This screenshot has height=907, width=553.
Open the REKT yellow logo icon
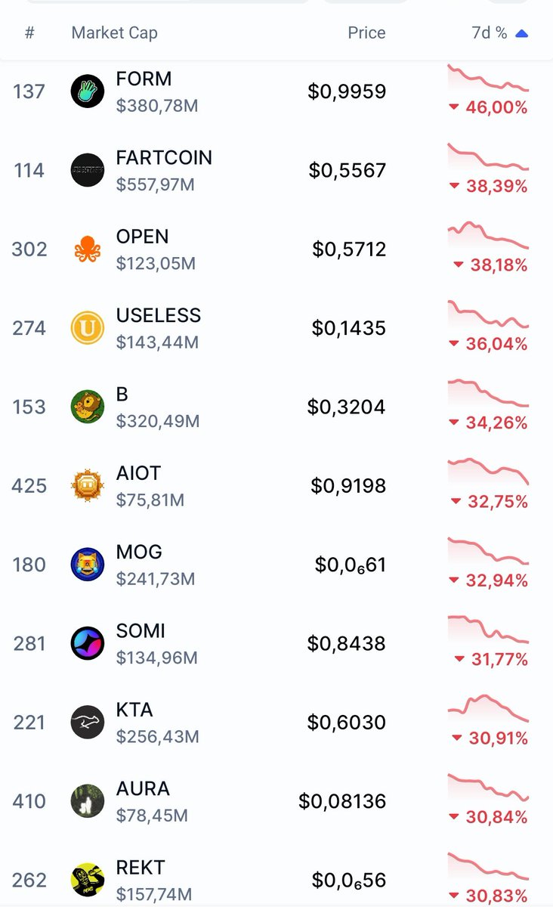click(87, 880)
